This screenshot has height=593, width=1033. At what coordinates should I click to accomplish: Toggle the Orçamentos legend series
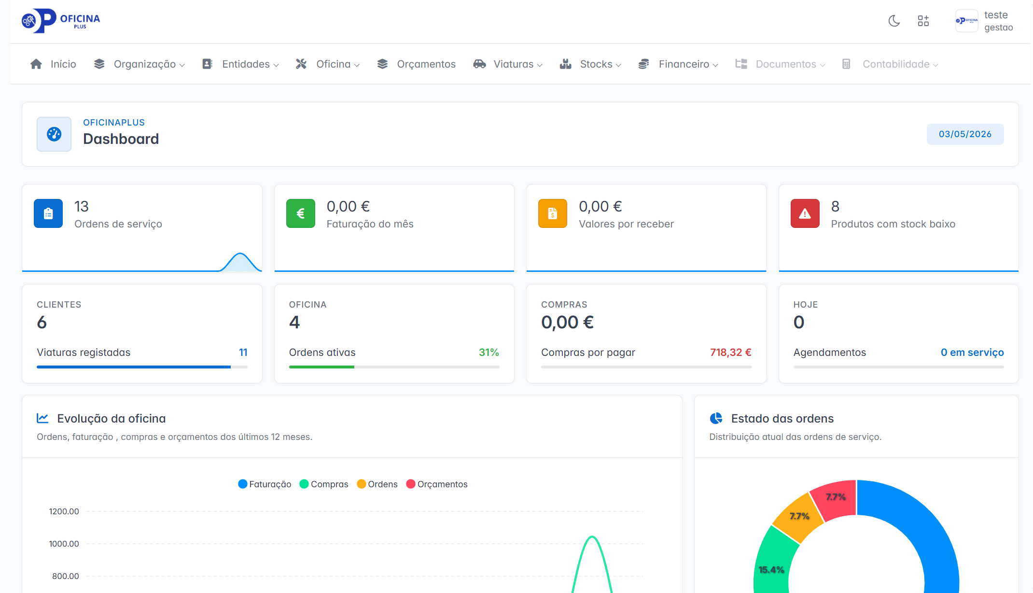pyautogui.click(x=437, y=484)
